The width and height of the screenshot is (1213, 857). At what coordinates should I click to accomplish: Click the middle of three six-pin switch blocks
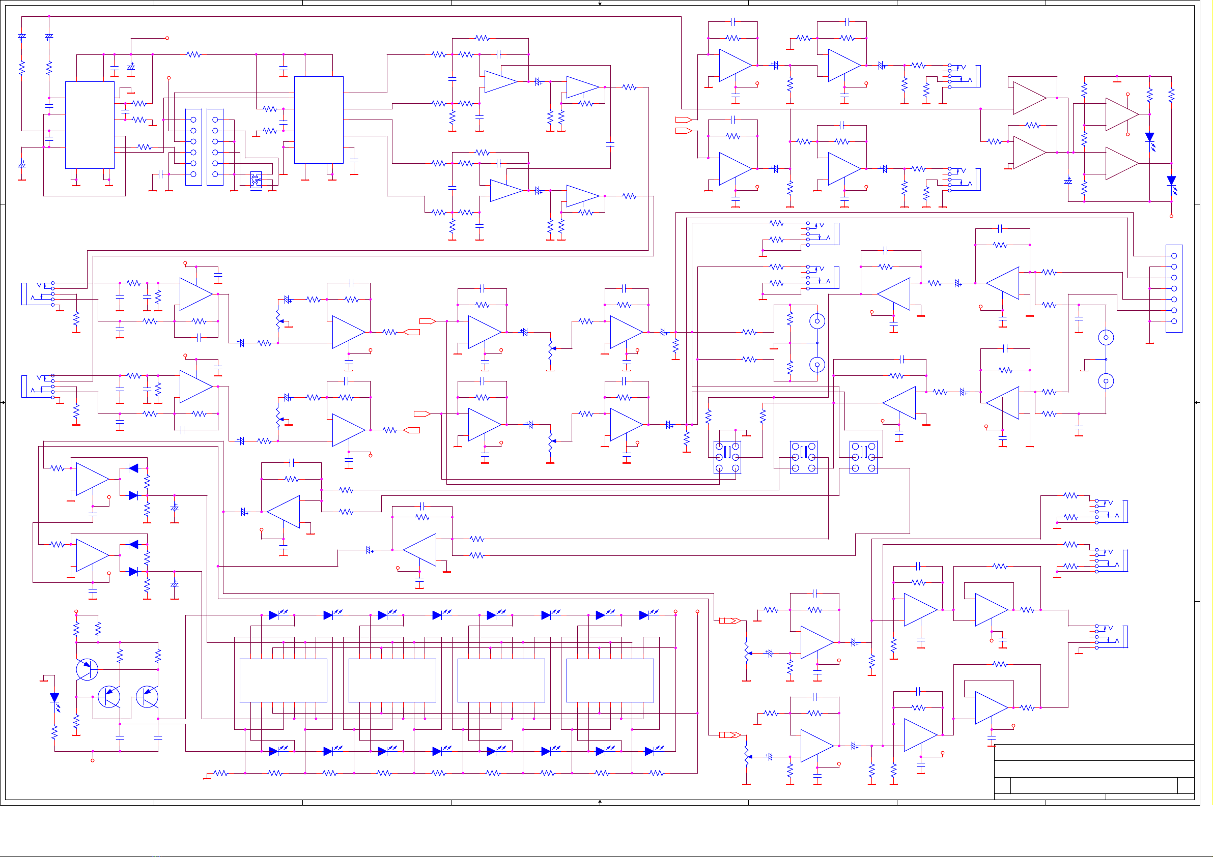click(x=804, y=457)
